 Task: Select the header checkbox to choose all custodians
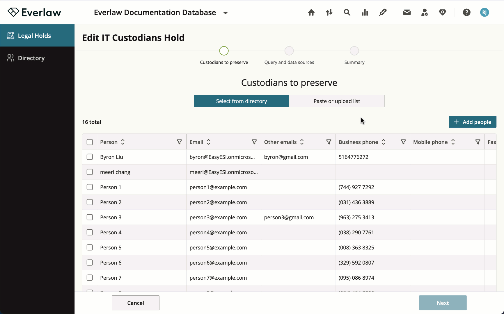pyautogui.click(x=90, y=142)
